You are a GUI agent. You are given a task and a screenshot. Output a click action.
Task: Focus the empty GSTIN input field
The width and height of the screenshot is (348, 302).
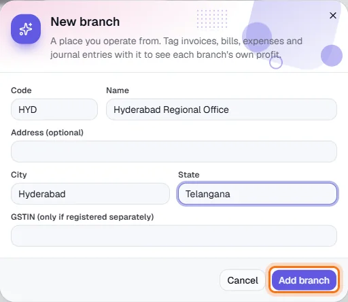(174, 236)
